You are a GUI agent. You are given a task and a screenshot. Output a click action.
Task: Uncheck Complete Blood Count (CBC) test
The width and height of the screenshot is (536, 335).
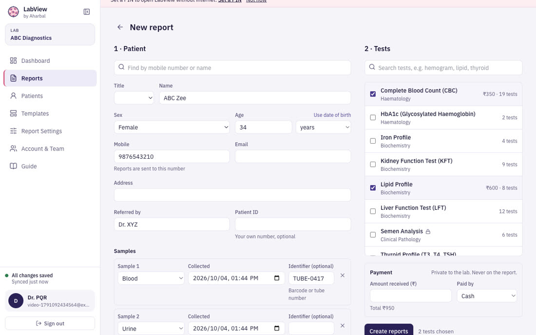point(373,94)
